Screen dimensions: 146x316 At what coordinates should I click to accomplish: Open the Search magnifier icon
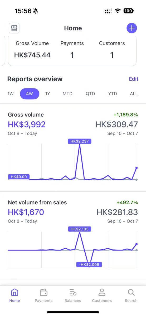pyautogui.click(x=131, y=292)
